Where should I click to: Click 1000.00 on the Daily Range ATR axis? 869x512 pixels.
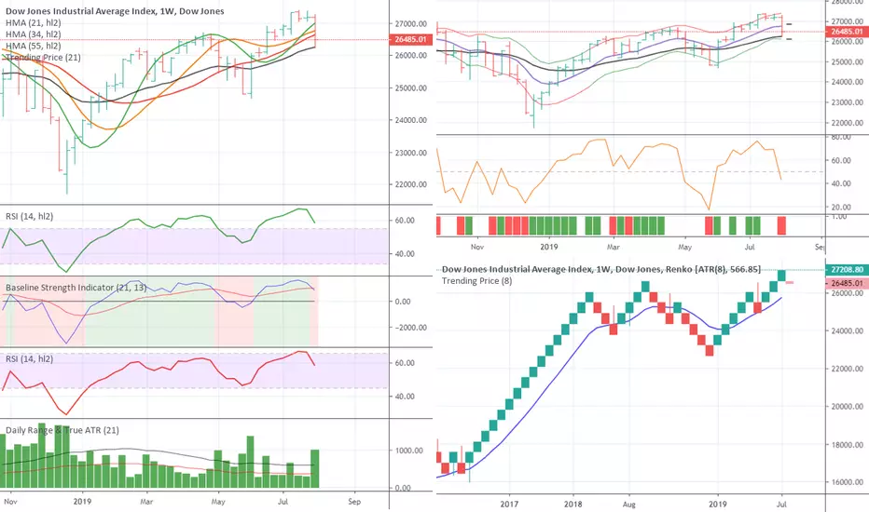tap(410, 451)
